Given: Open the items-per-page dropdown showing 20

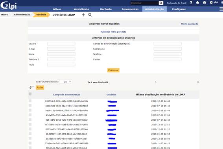Looking at the screenshot, I should [66, 82].
